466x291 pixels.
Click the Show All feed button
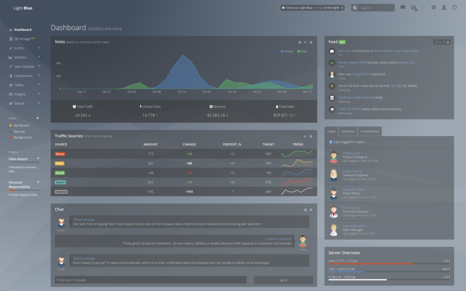tap(441, 42)
